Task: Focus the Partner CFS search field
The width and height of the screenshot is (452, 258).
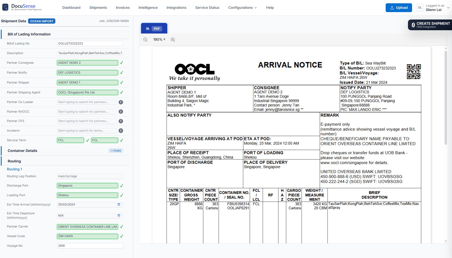Action: tap(87, 121)
